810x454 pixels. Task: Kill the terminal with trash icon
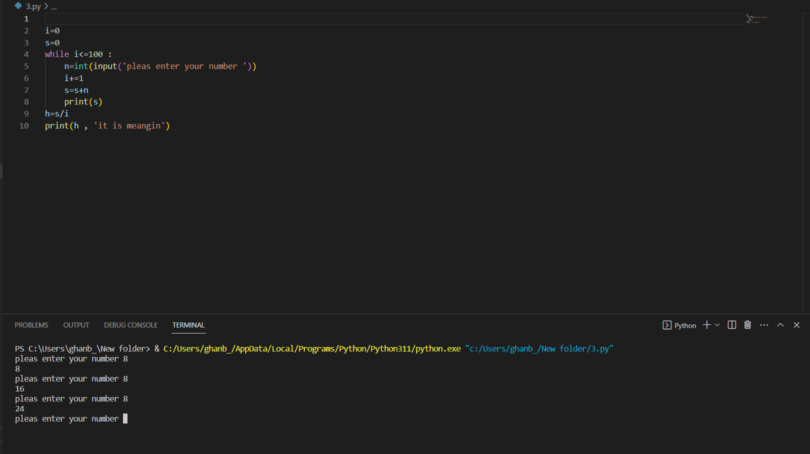coord(747,325)
